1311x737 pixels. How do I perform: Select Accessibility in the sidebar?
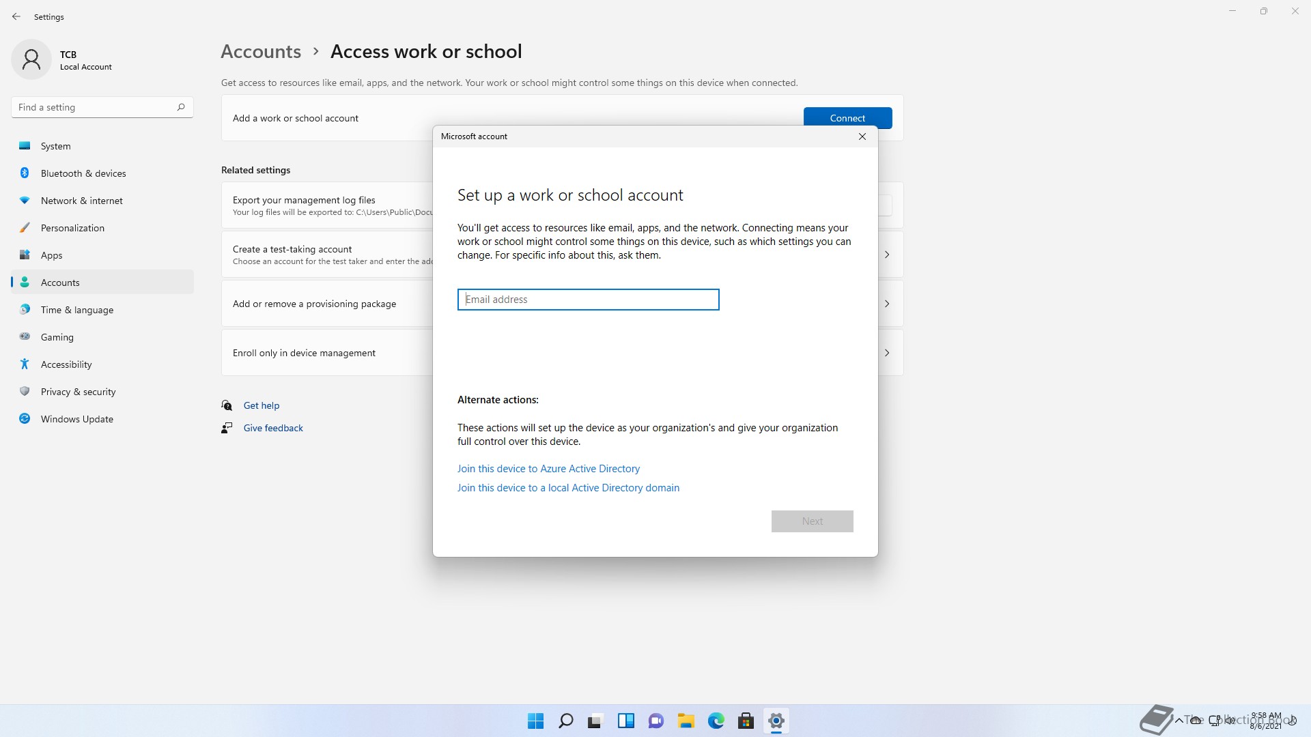click(x=102, y=364)
